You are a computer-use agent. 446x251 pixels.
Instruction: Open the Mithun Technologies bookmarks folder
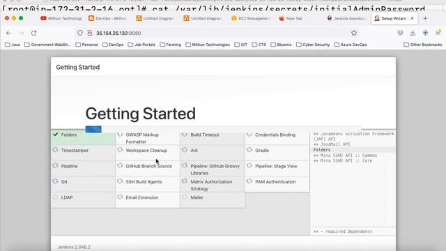tap(208, 45)
